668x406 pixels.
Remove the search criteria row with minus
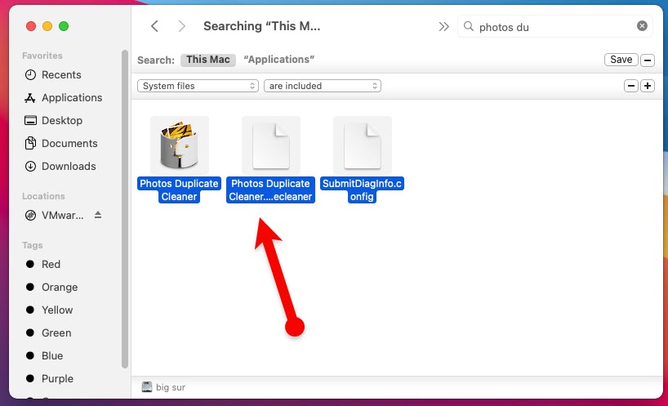pos(630,86)
